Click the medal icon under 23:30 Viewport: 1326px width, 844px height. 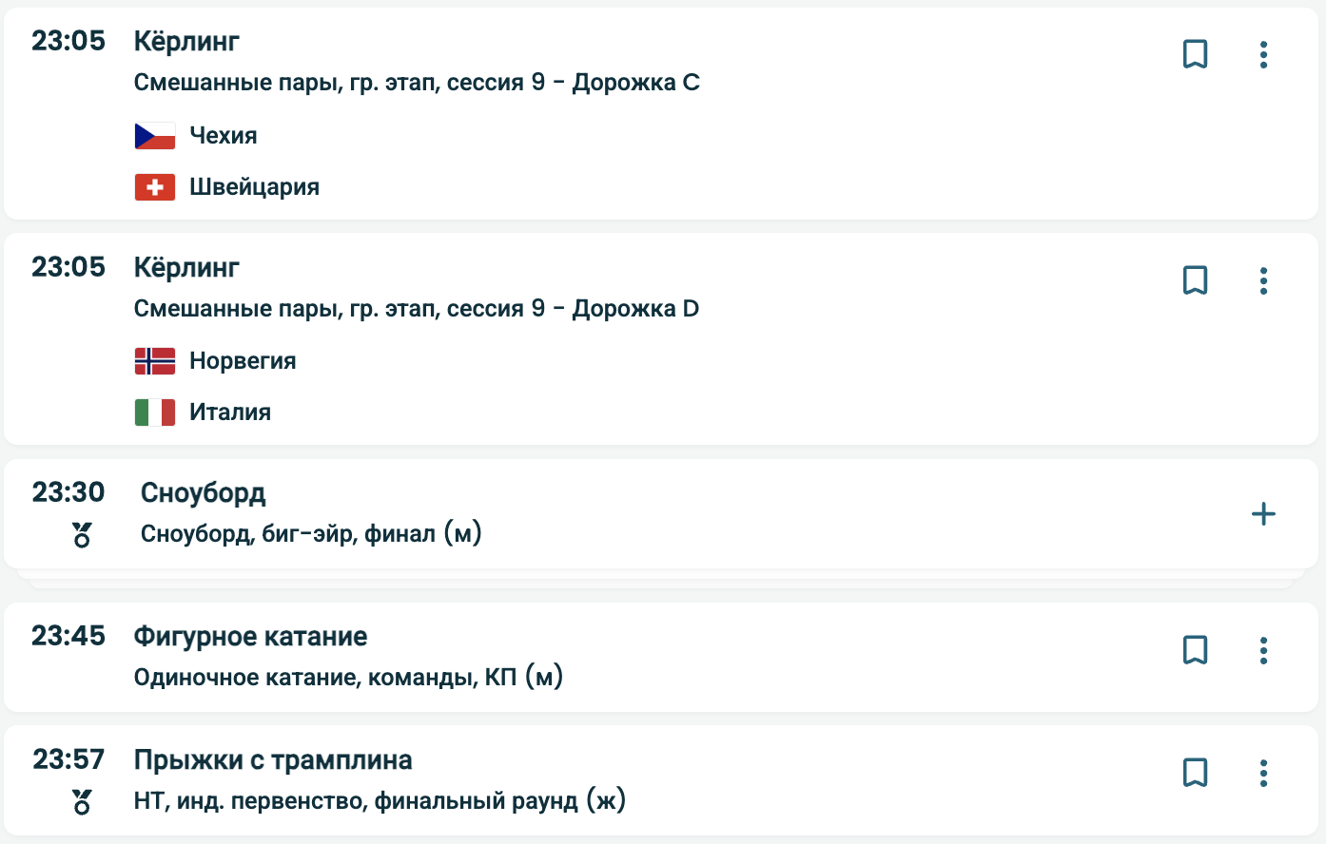pyautogui.click(x=82, y=535)
